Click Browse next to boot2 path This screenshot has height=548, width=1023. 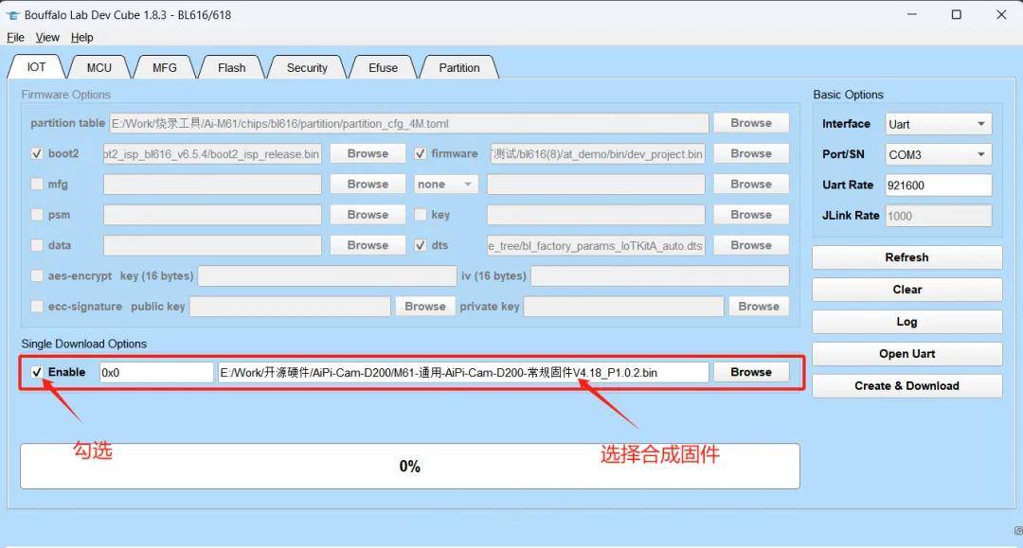pos(368,153)
